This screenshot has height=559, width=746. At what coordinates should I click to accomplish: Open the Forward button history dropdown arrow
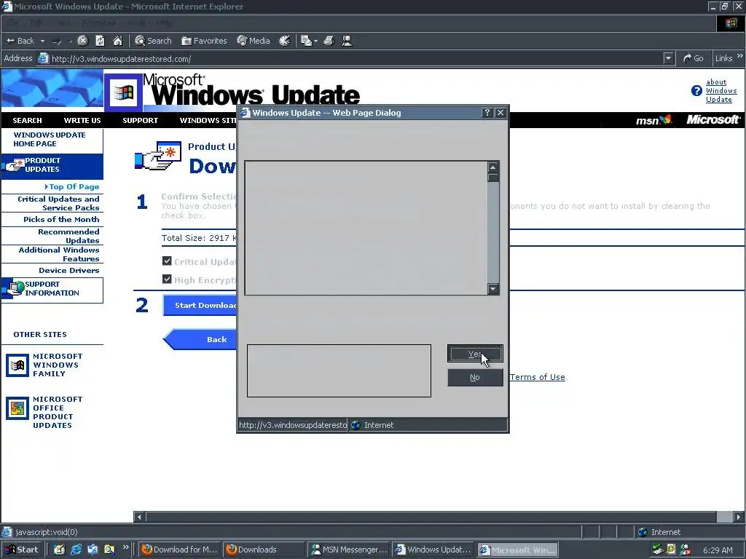click(71, 41)
